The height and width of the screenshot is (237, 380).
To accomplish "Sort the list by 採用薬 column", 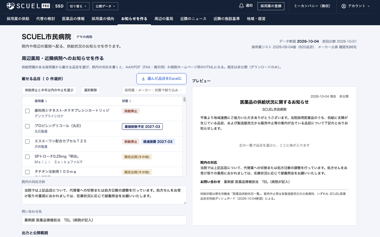I will tap(41, 101).
